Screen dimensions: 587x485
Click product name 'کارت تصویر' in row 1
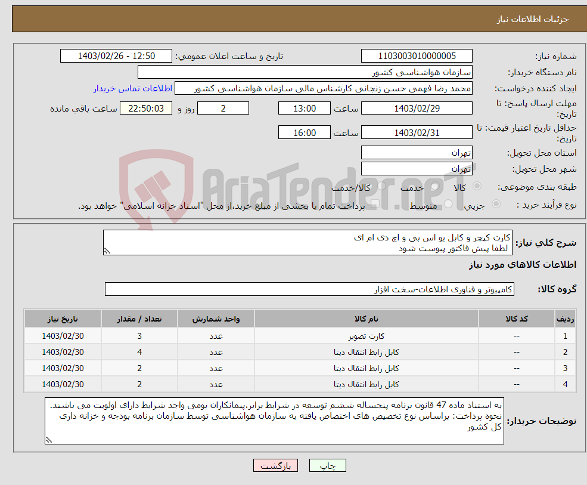point(367,336)
